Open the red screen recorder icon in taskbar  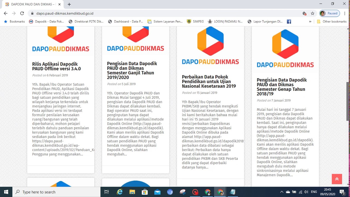pyautogui.click(x=195, y=192)
